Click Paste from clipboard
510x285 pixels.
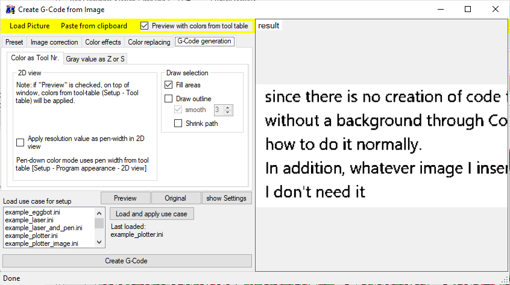[93, 26]
